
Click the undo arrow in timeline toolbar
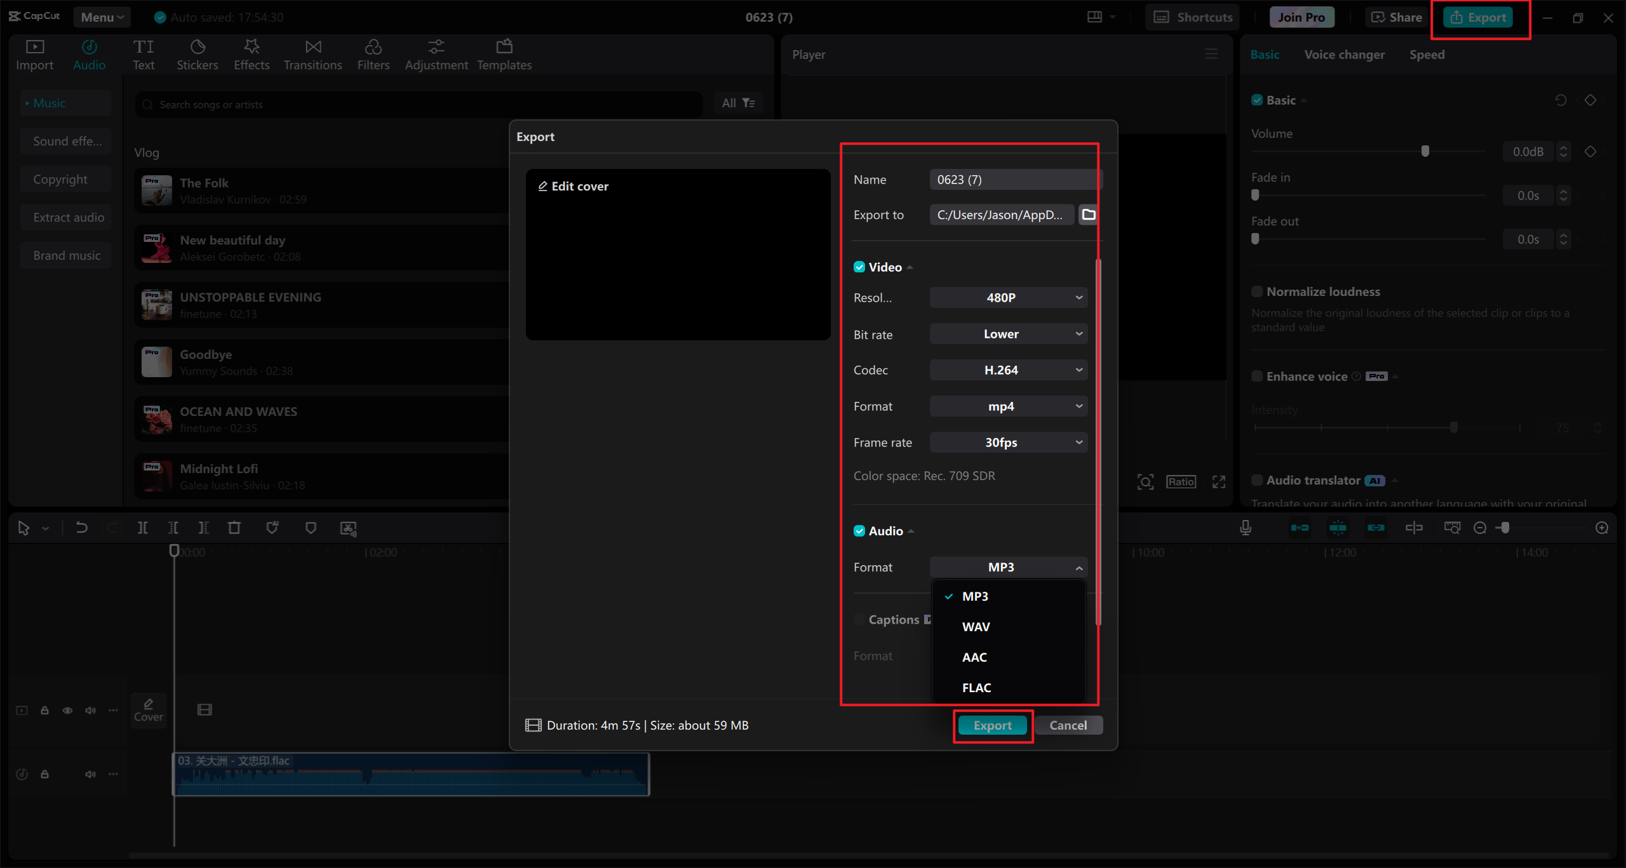click(x=81, y=528)
